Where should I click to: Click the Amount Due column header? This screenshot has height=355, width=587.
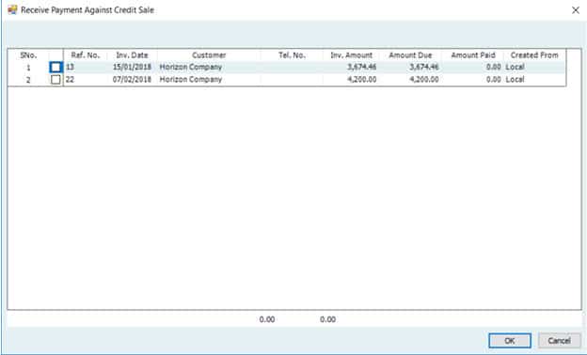(410, 55)
